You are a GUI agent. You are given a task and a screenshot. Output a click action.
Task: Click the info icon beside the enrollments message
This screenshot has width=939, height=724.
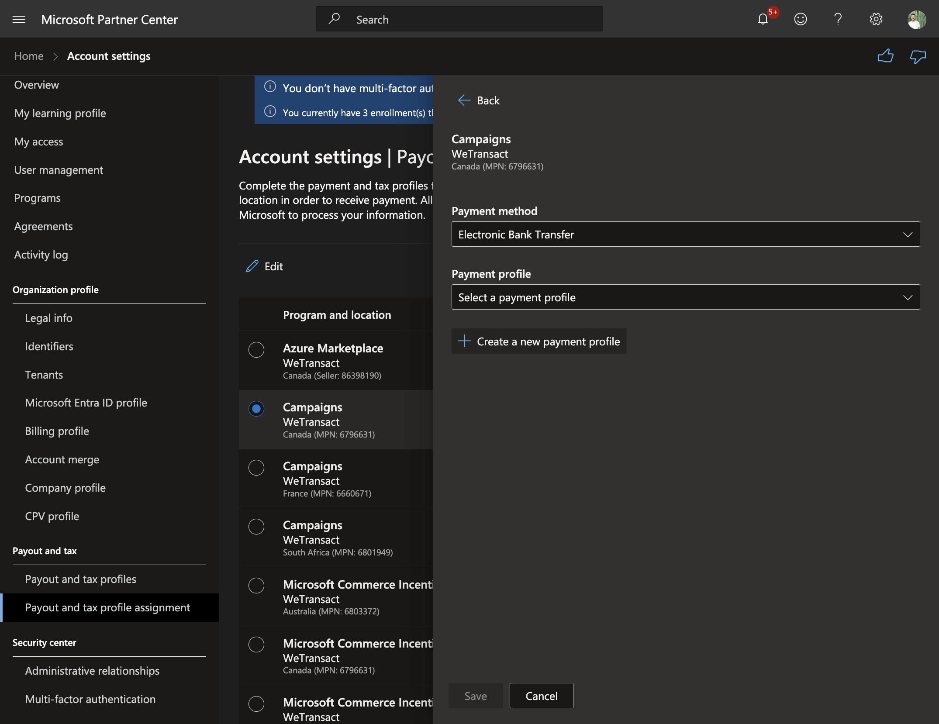point(270,112)
